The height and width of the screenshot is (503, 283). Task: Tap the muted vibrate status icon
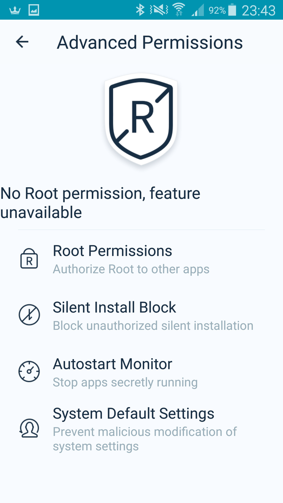pyautogui.click(x=159, y=10)
